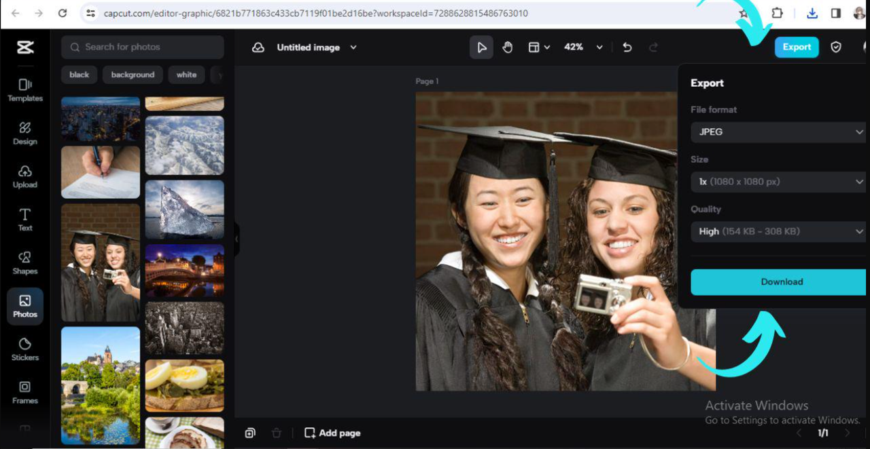Open the Frames panel

(x=25, y=392)
